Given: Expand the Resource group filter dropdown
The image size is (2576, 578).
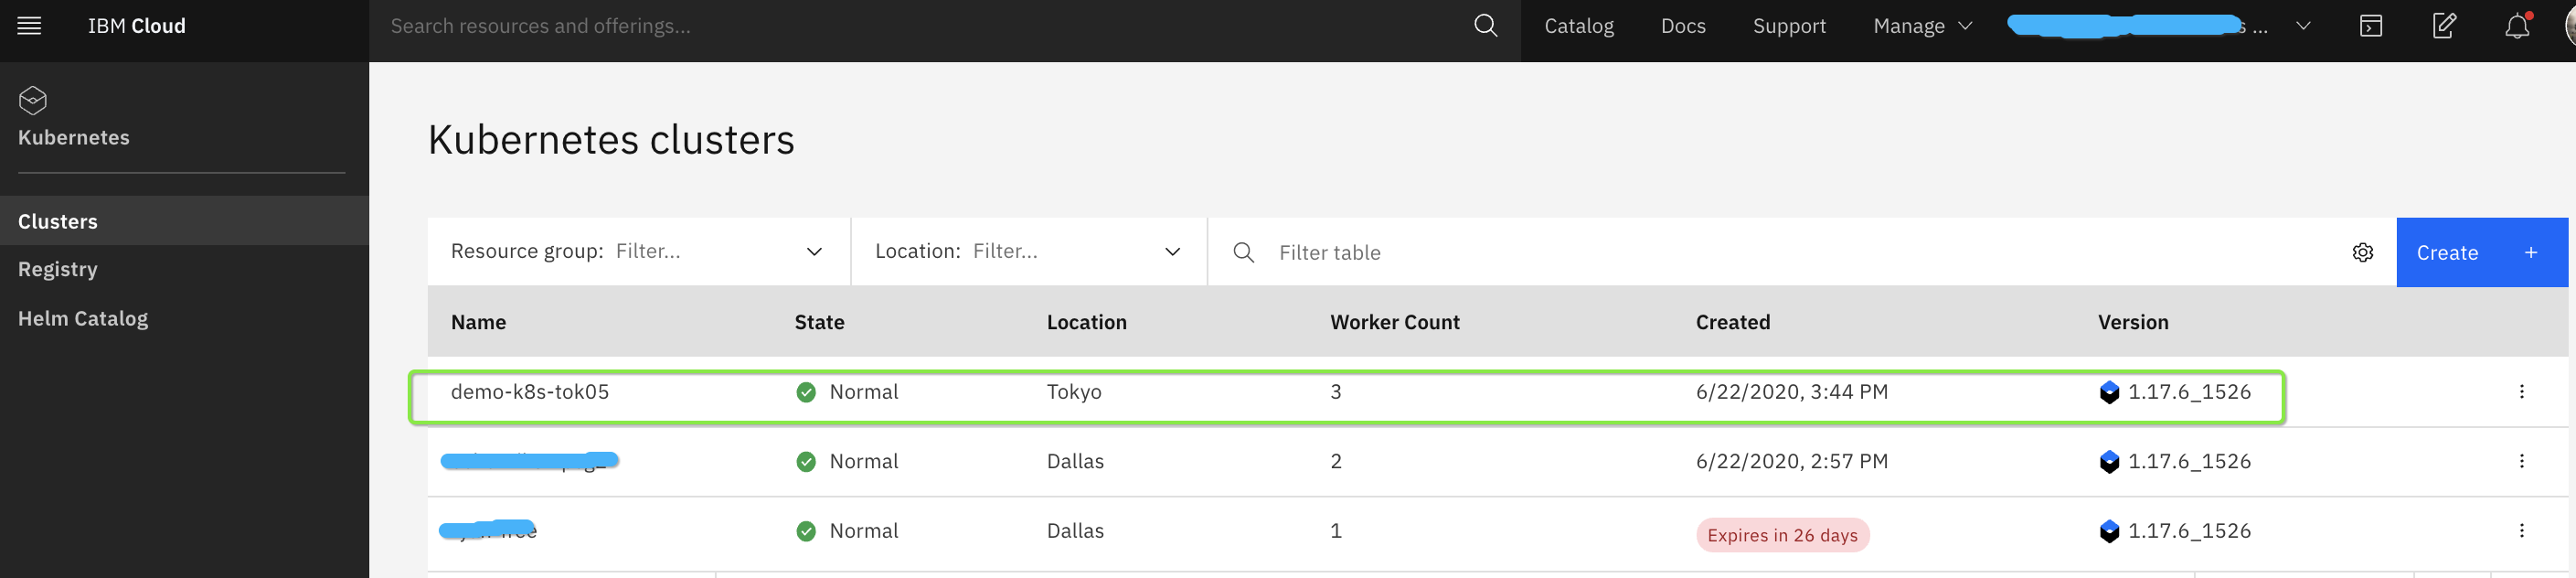Looking at the screenshot, I should (814, 252).
